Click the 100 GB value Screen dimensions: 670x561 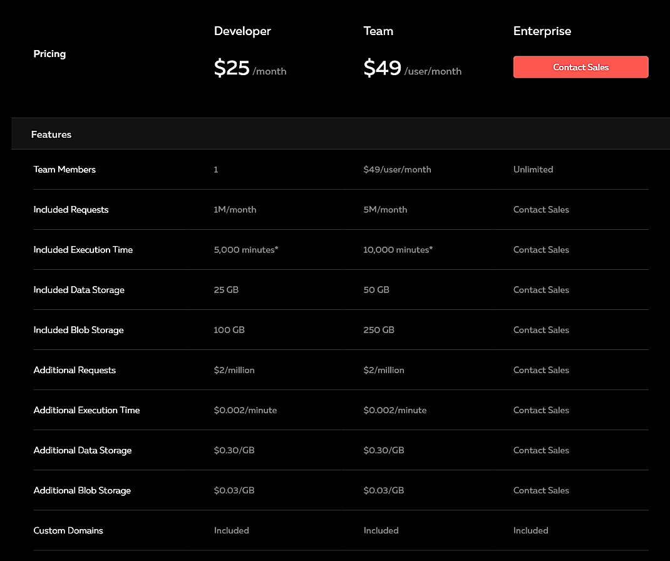click(229, 331)
